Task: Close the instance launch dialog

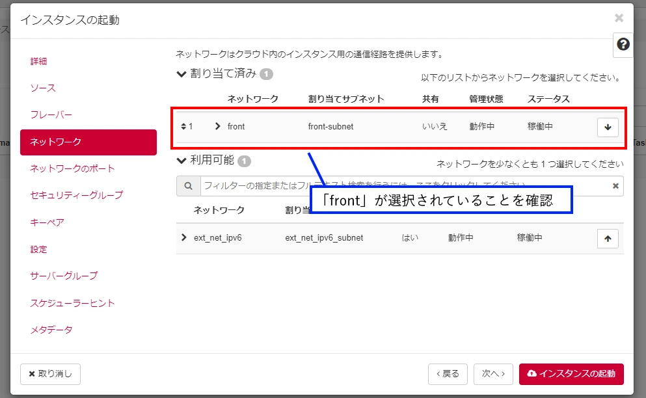Action: 619,18
